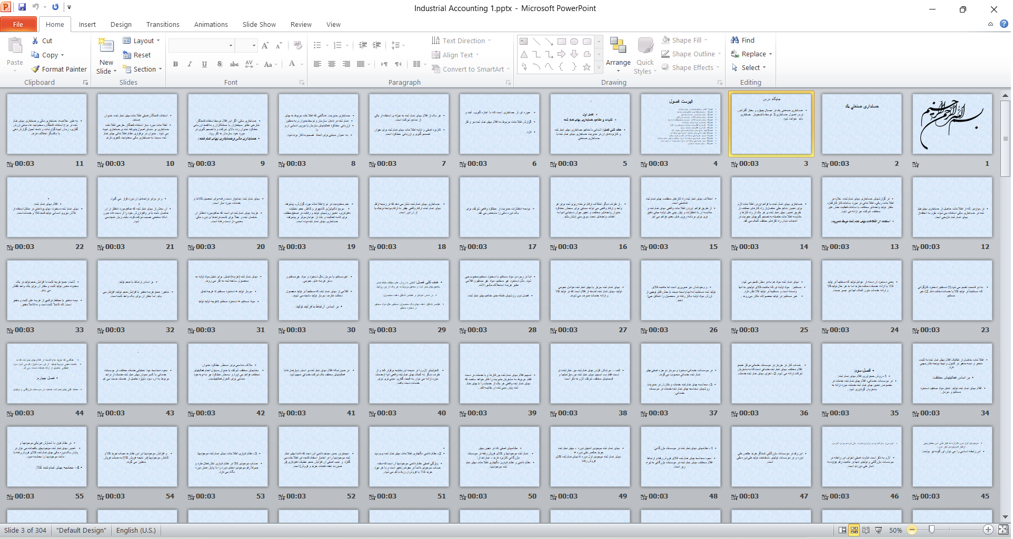Click the Find binoculars icon
This screenshot has height=539, width=1013.
coord(735,40)
